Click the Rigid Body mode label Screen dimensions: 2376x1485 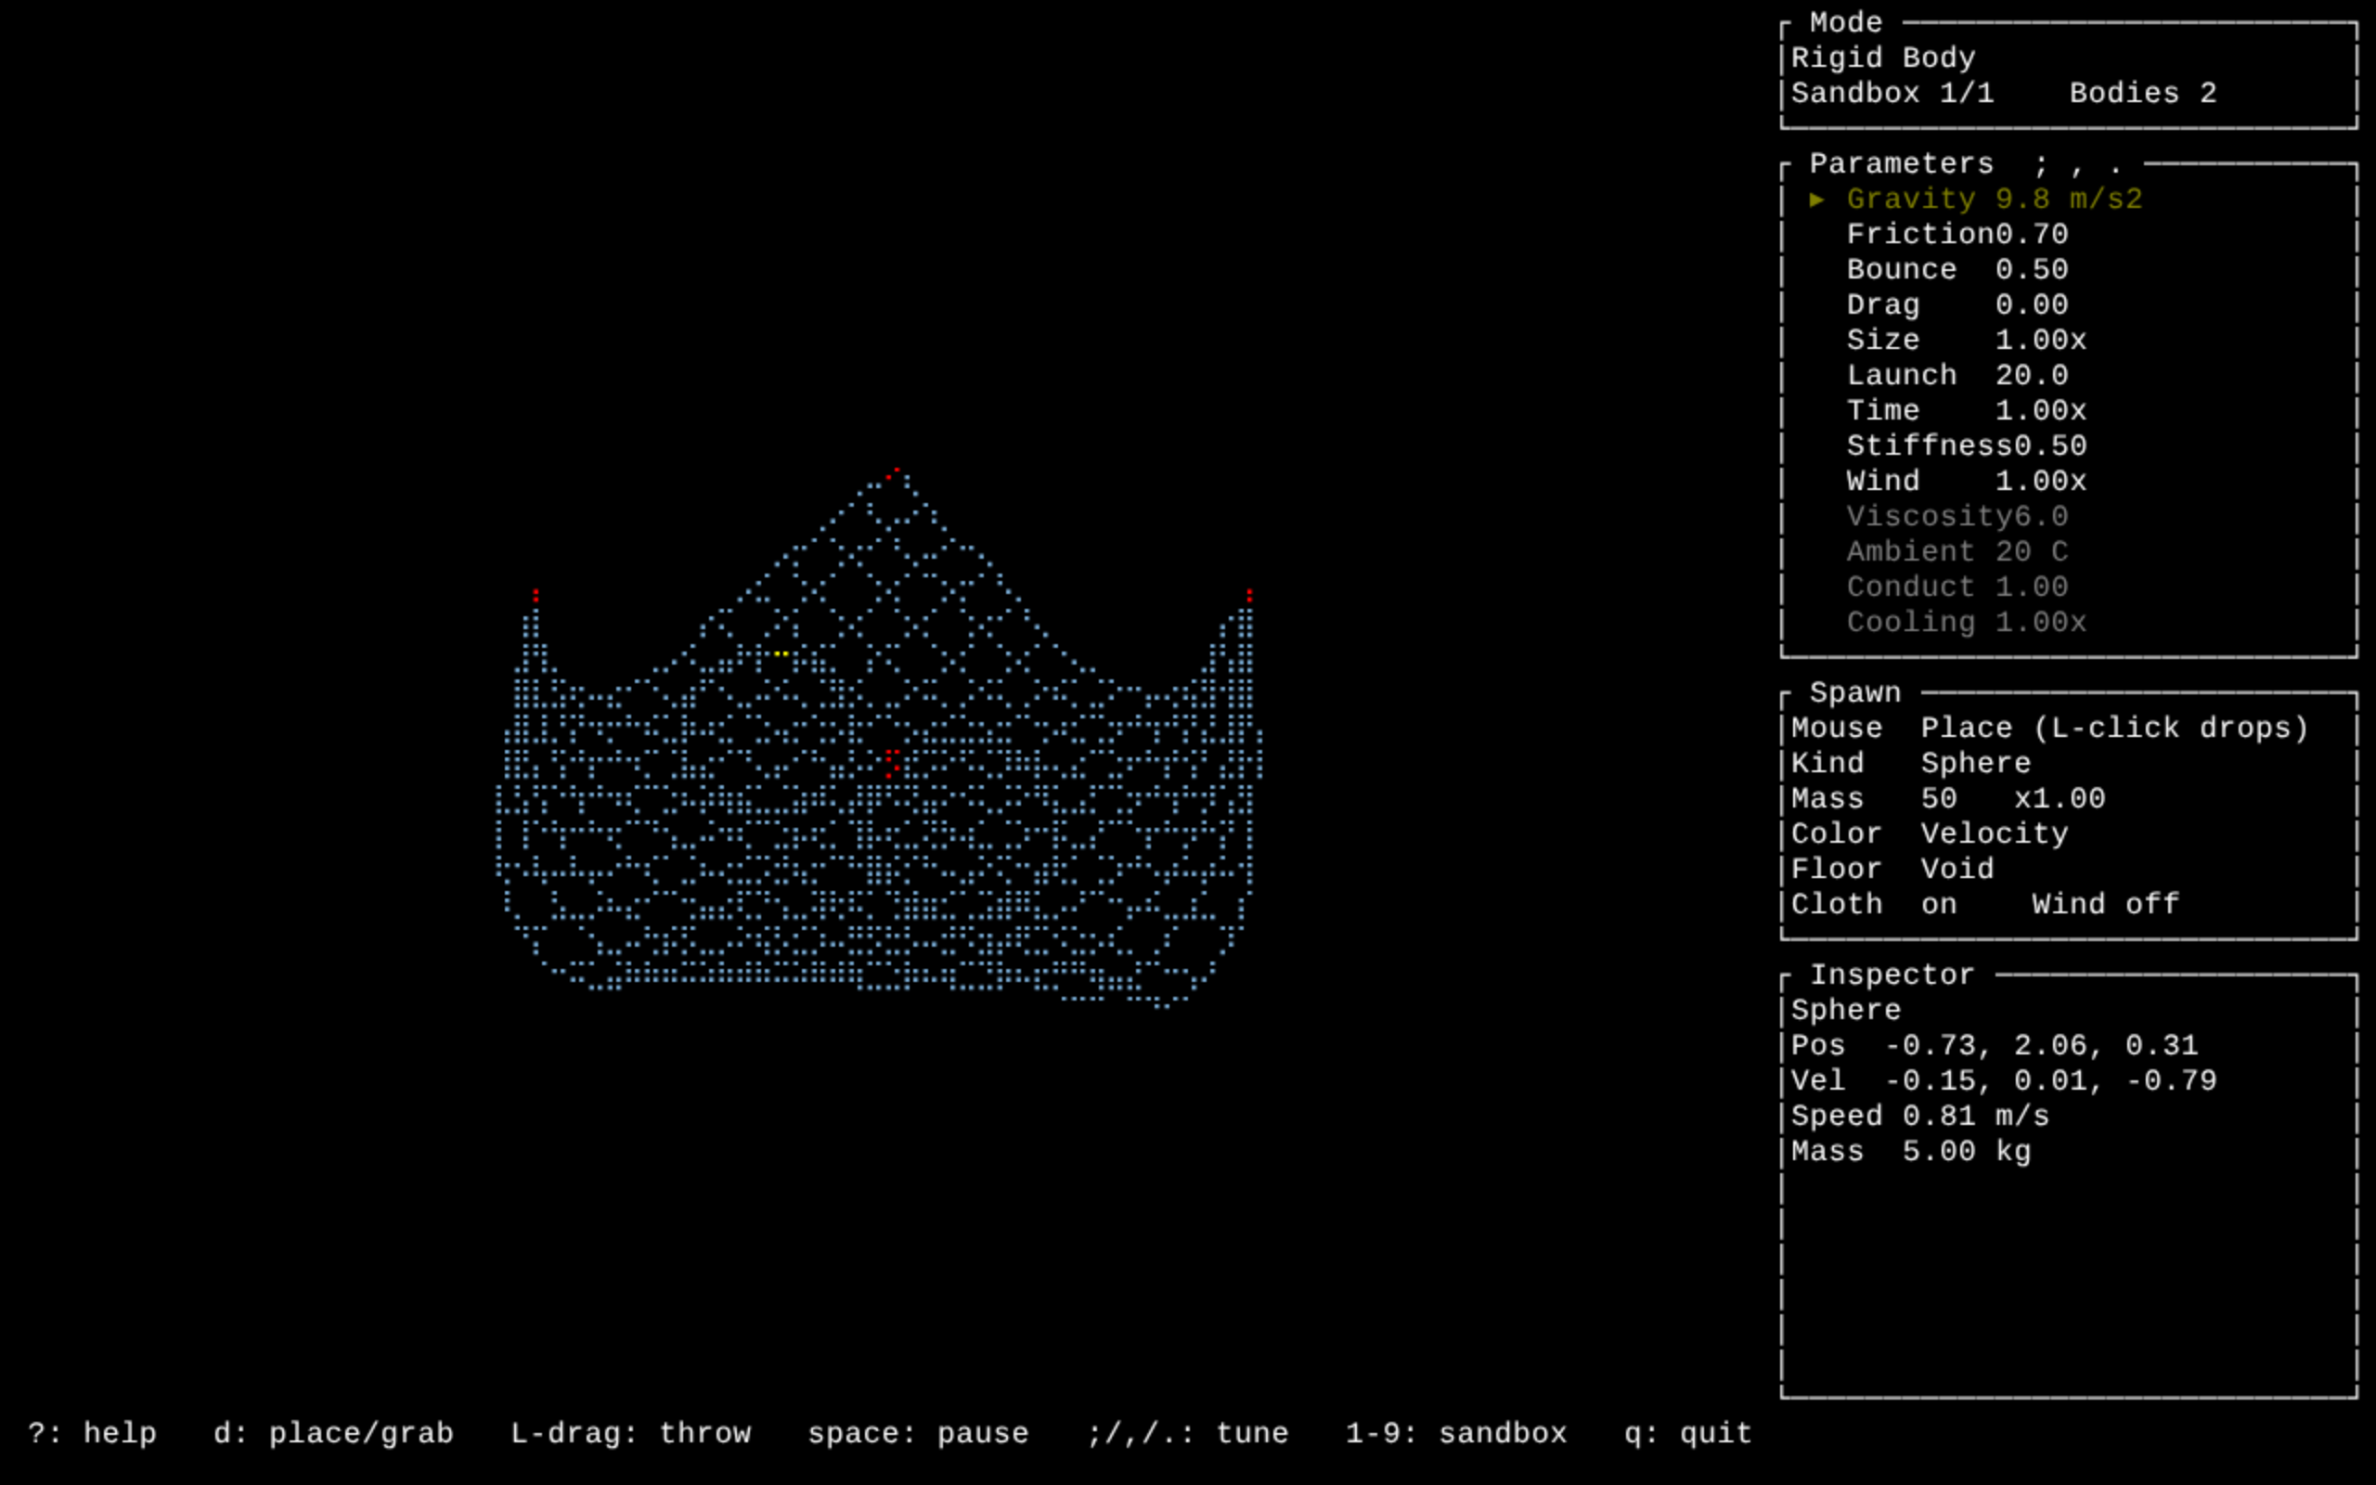(x=1882, y=58)
